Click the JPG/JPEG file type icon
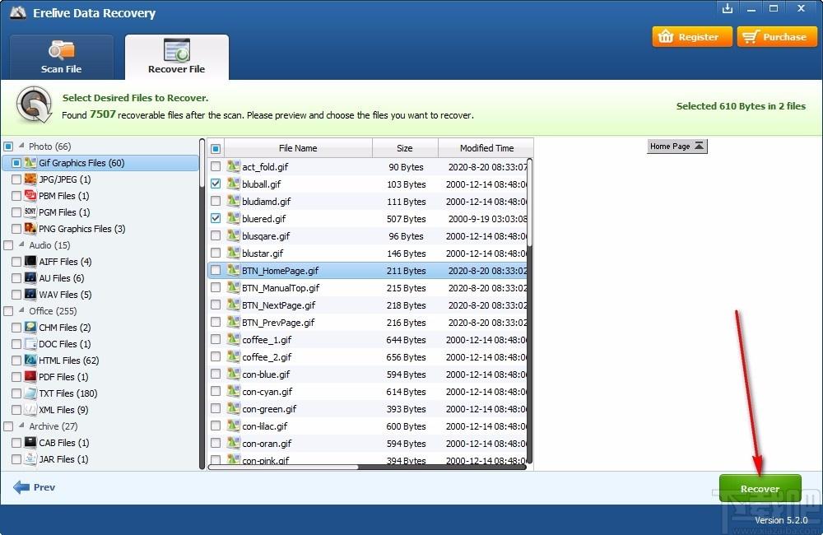Screen dimensions: 823x535 coord(30,179)
